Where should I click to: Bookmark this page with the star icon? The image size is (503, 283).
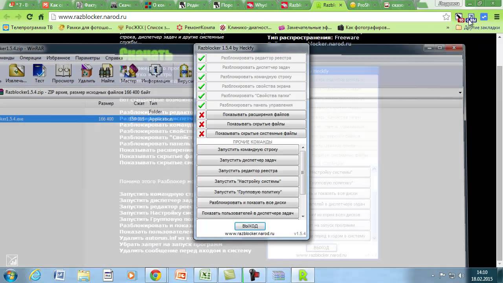(446, 17)
